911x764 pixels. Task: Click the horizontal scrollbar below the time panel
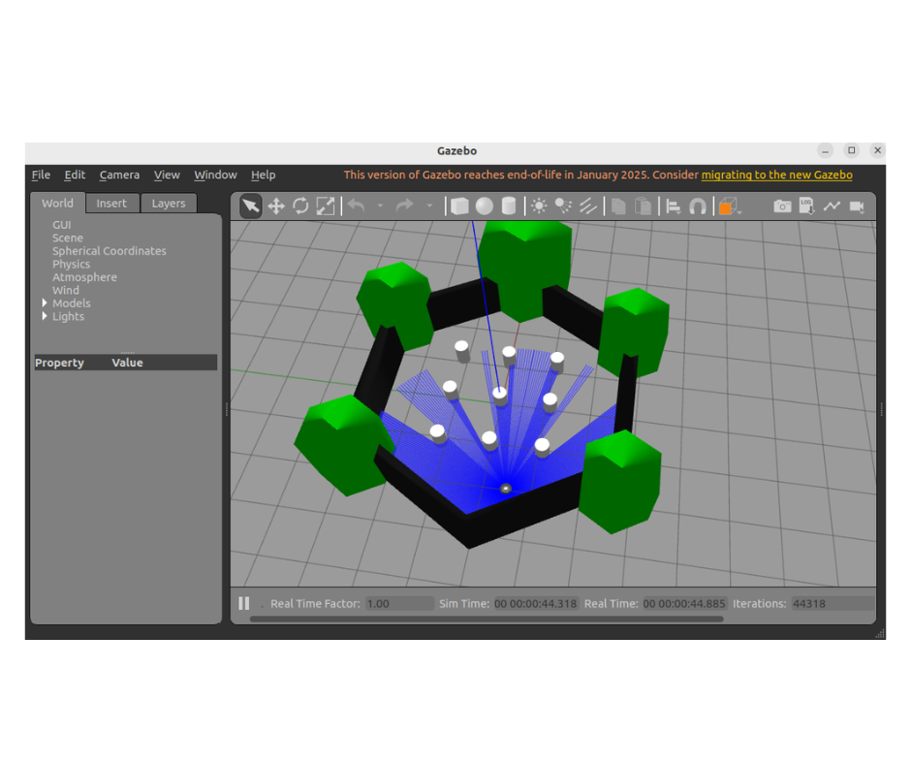pos(485,619)
